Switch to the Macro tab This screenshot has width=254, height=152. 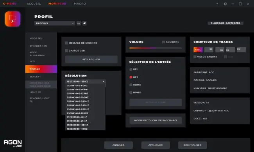(80, 4)
